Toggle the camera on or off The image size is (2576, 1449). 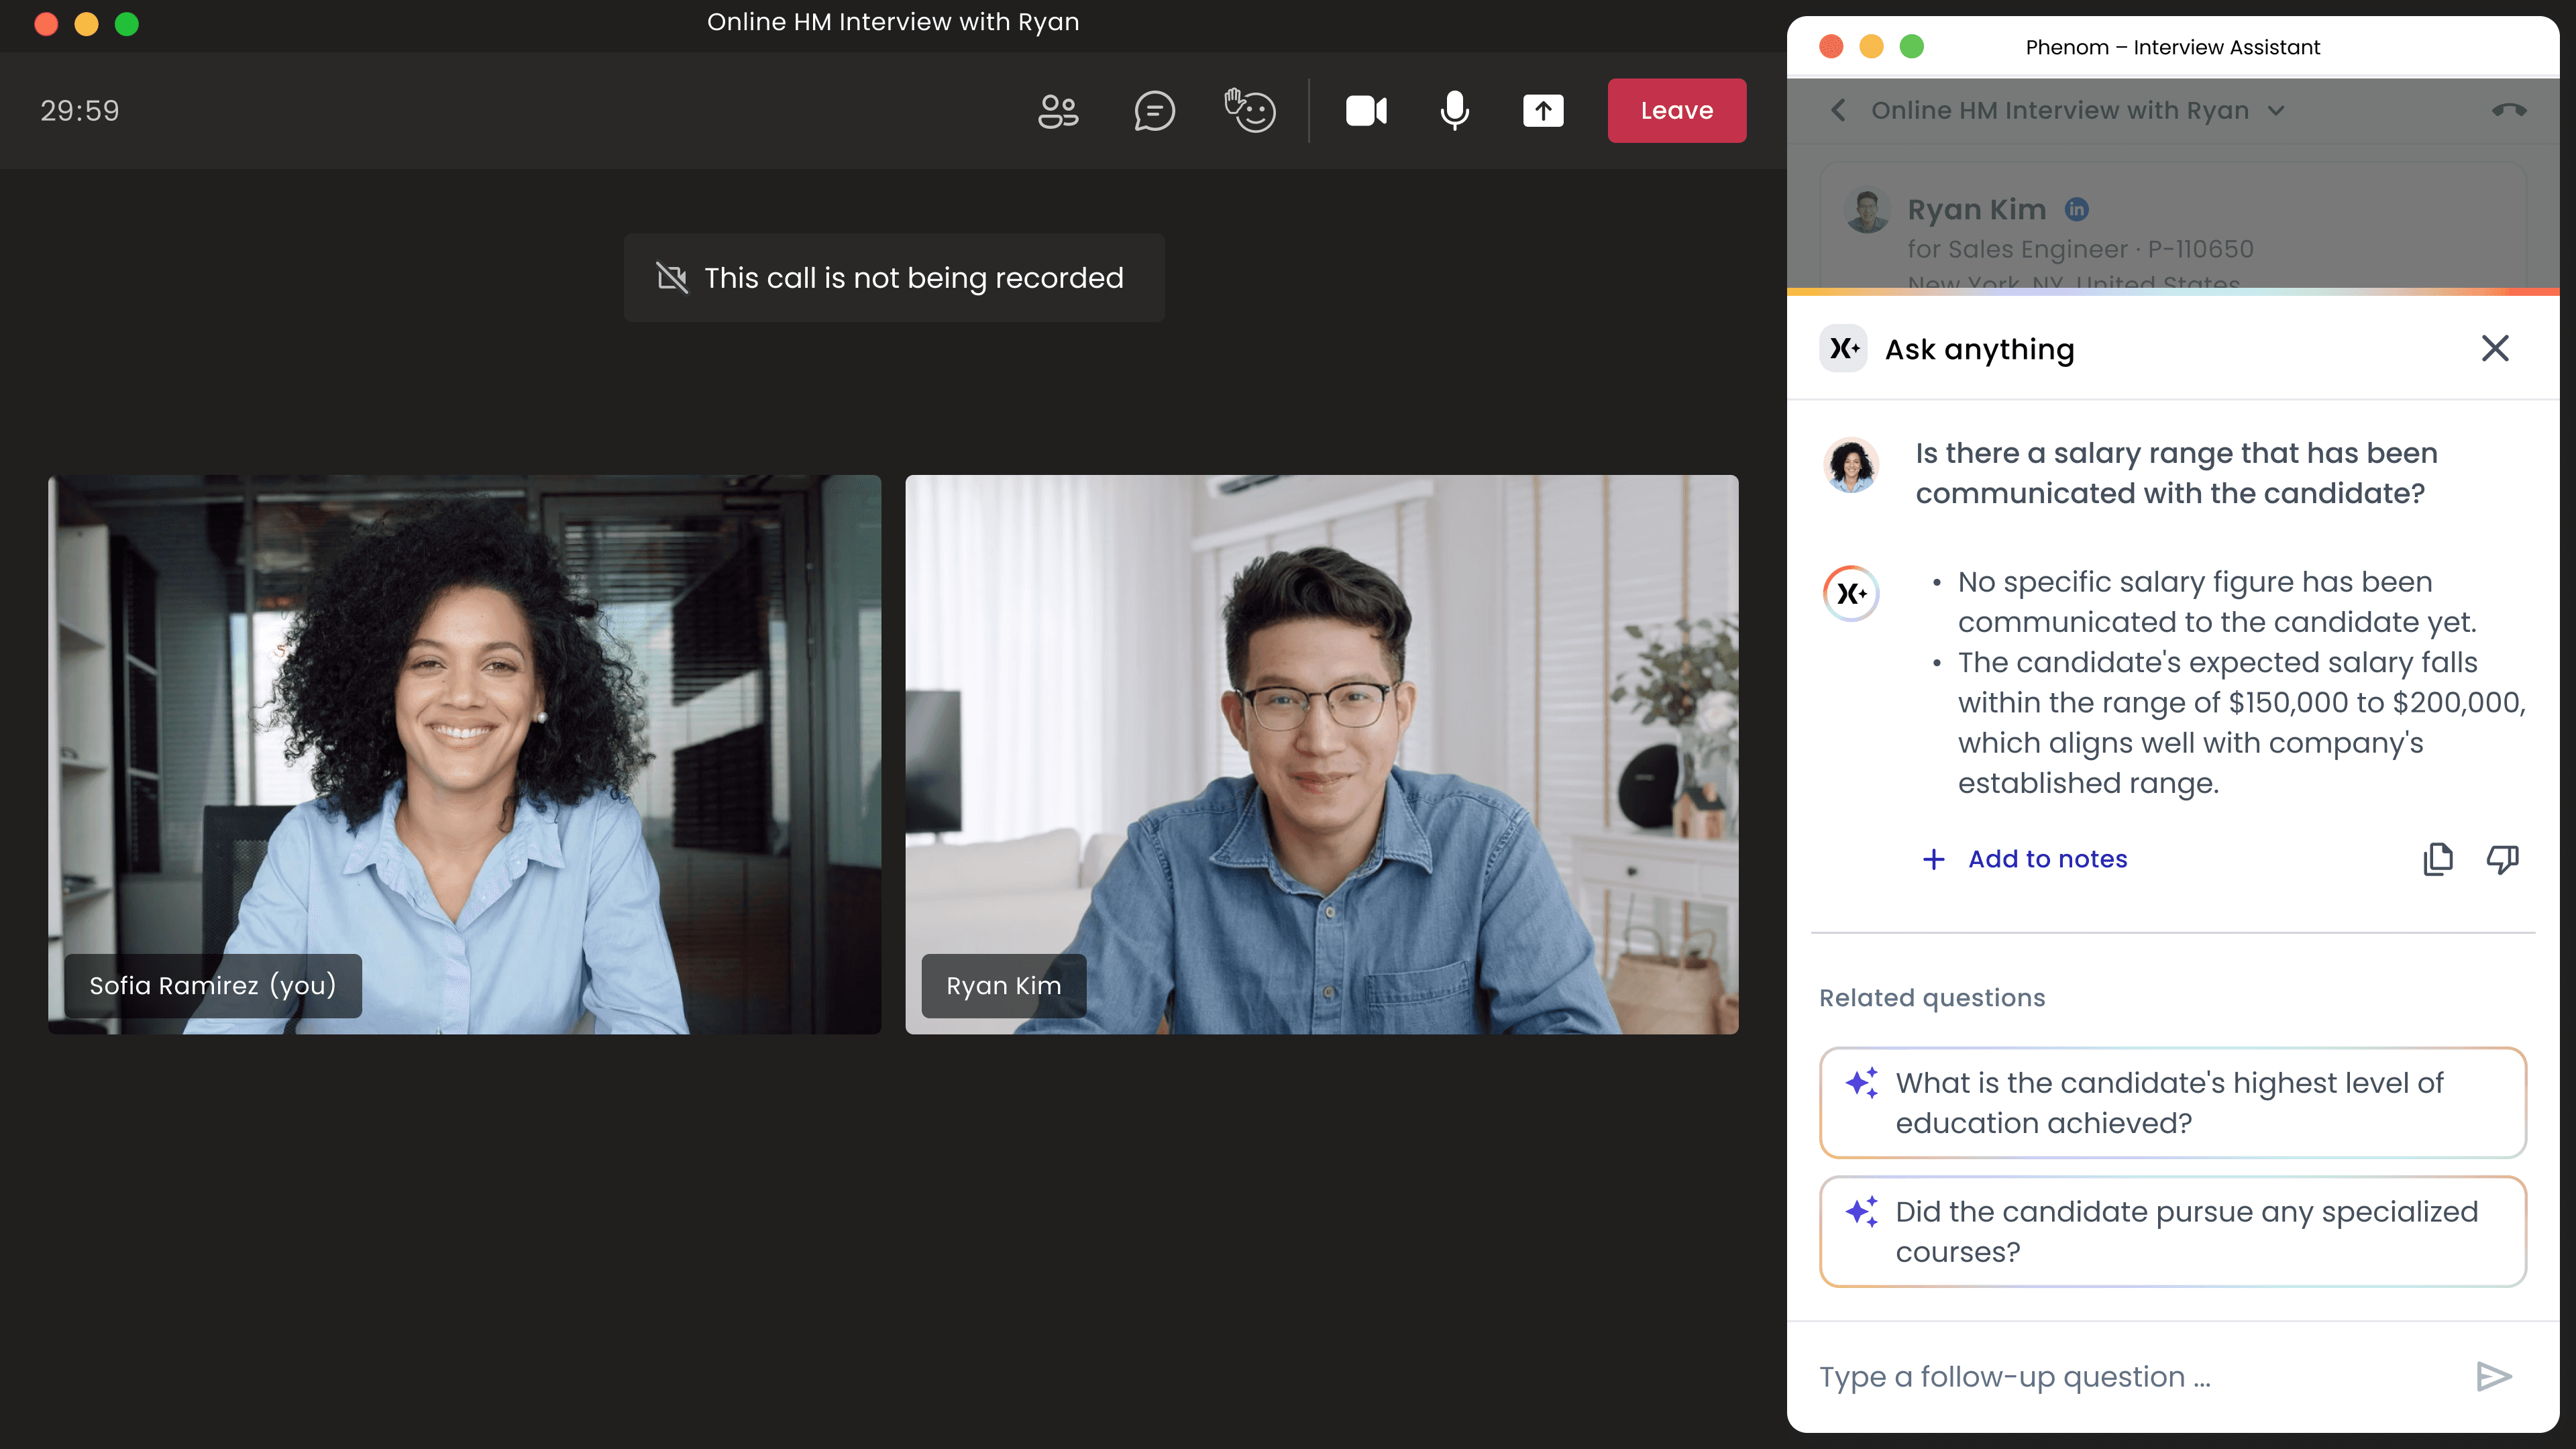click(x=1366, y=111)
